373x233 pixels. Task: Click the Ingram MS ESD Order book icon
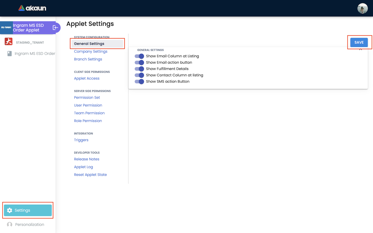click(x=10, y=54)
